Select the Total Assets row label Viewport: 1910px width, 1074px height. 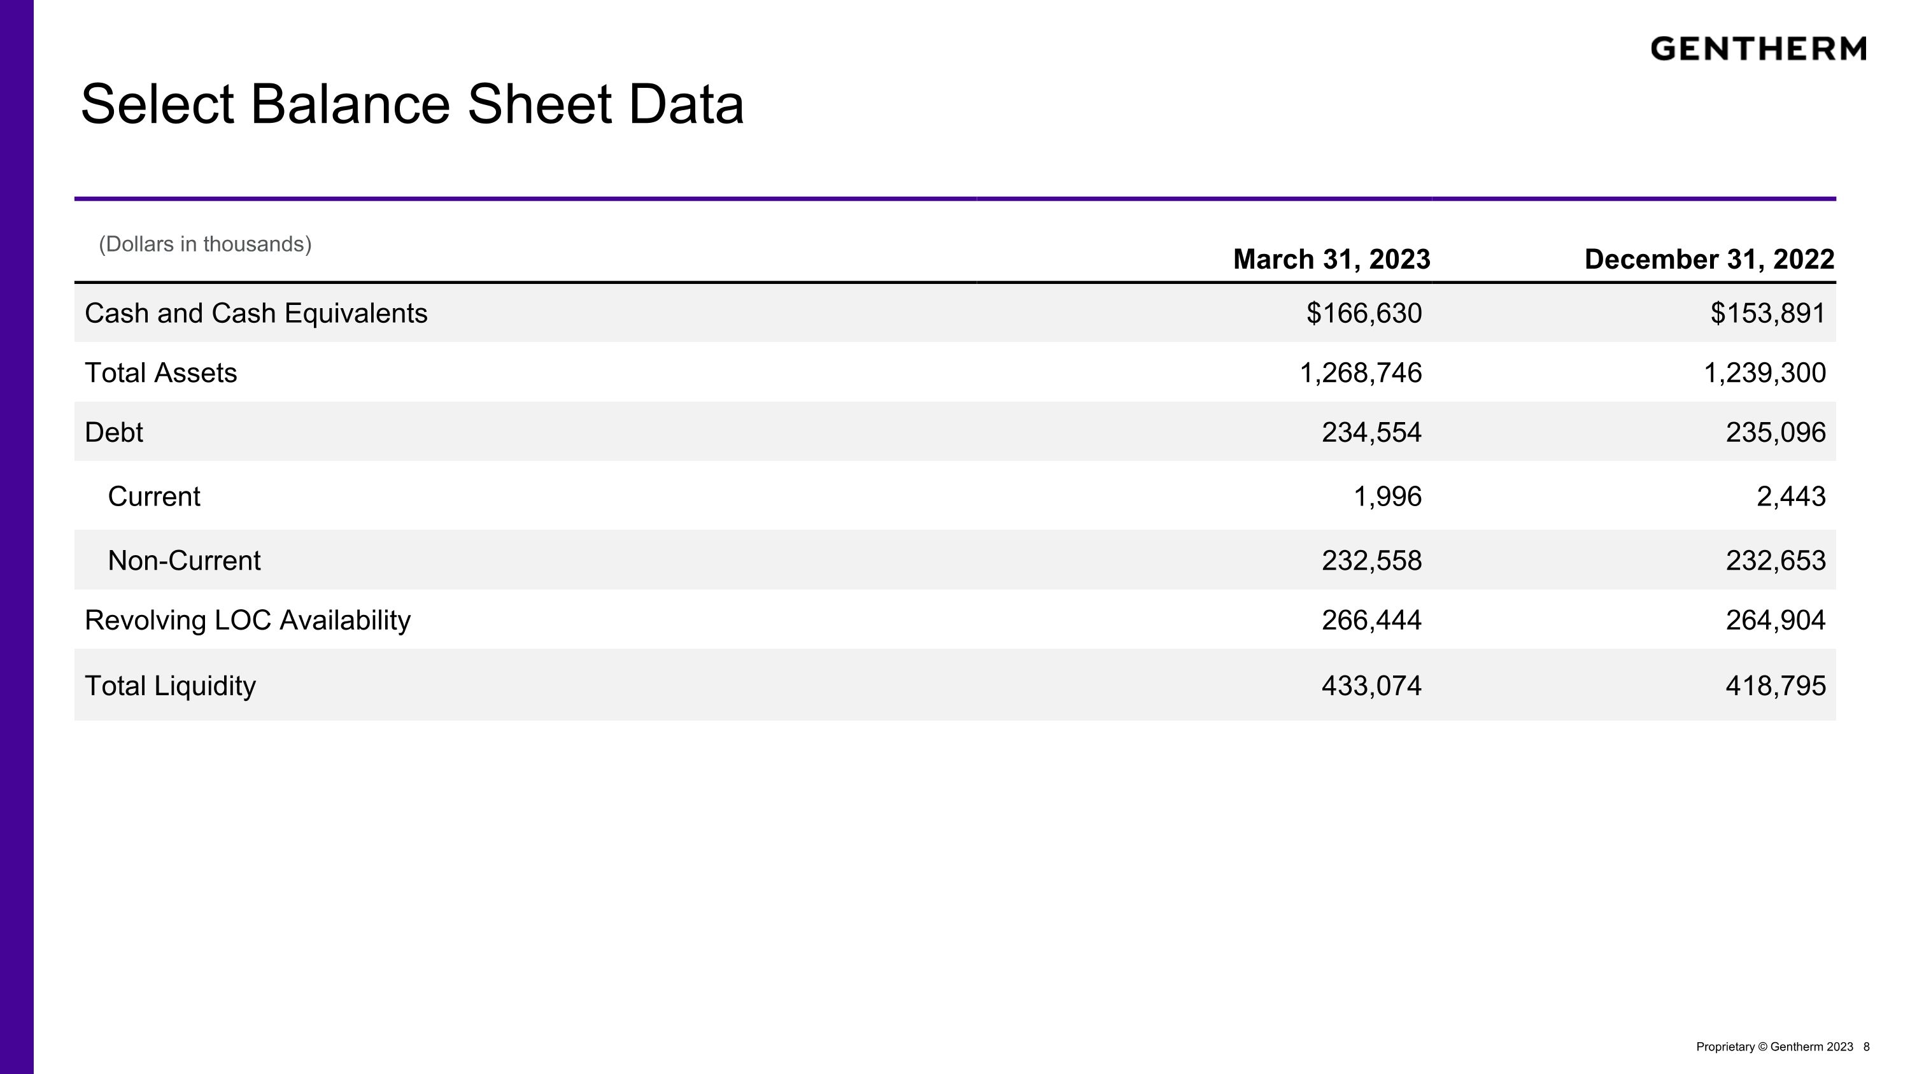161,373
